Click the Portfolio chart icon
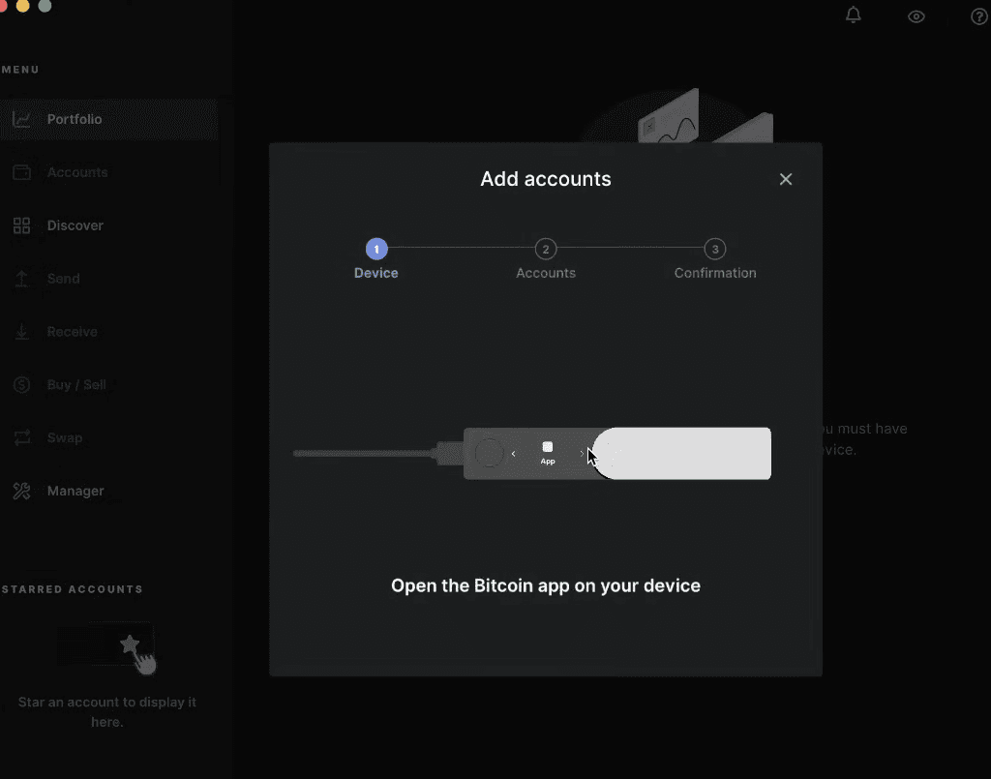The image size is (991, 779). point(21,119)
